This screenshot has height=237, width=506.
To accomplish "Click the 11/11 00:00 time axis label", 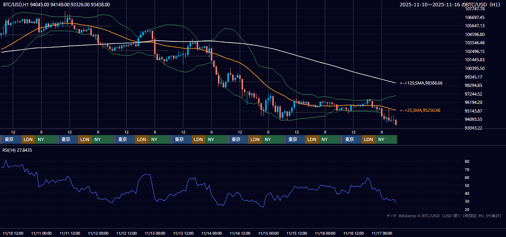I will tap(42, 233).
